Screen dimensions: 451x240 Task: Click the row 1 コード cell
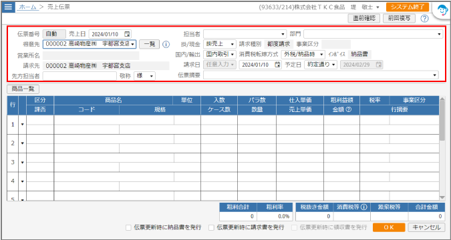[87, 129]
